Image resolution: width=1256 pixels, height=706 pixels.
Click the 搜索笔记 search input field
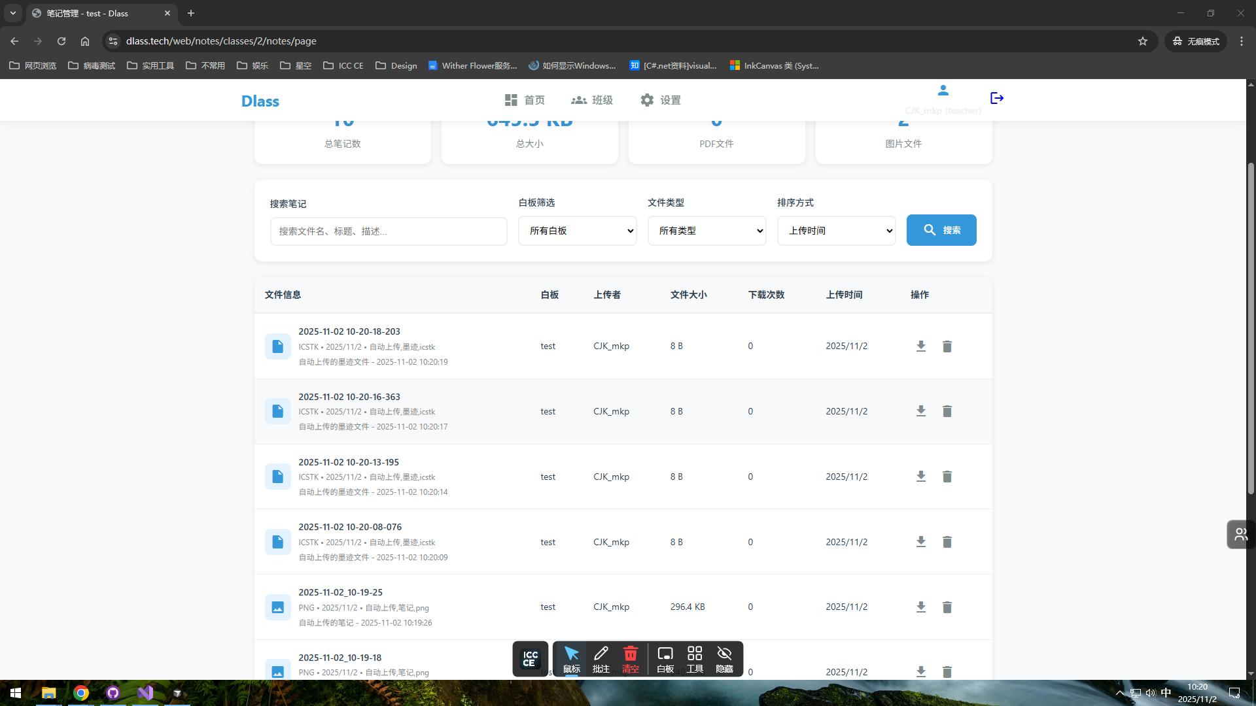389,231
